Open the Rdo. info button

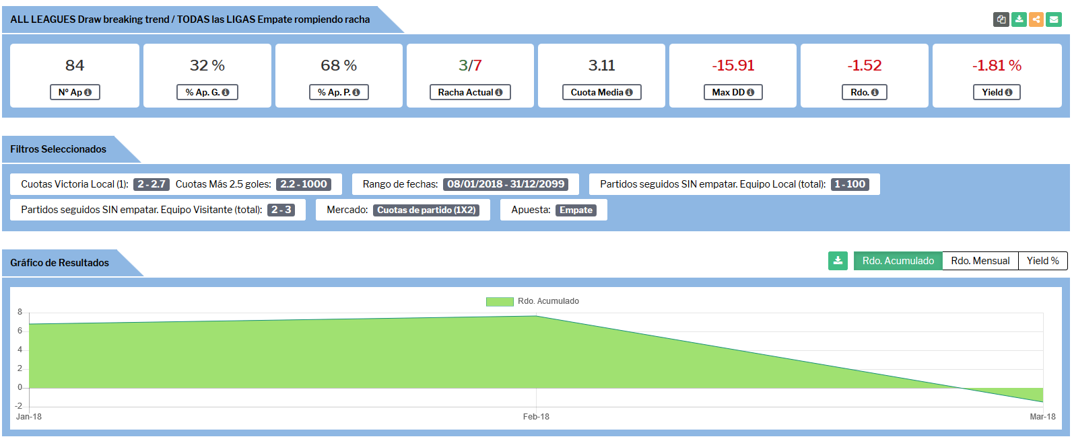coord(864,92)
